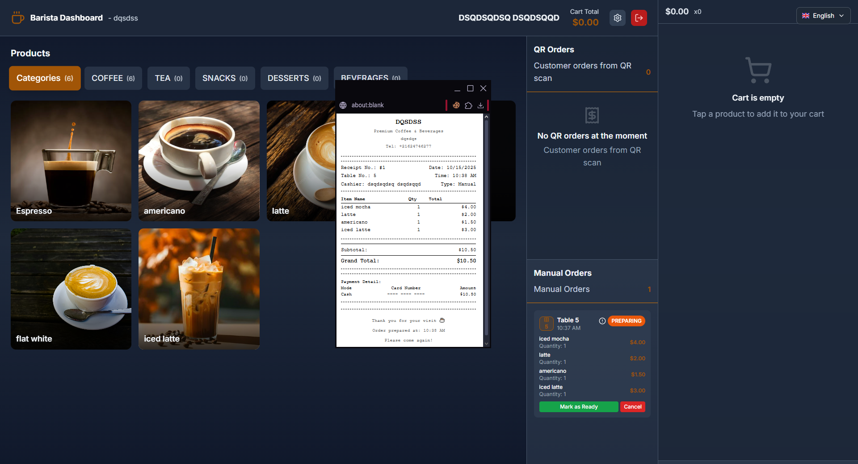The width and height of the screenshot is (858, 464).
Task: Click the red logout icon button
Action: (639, 18)
